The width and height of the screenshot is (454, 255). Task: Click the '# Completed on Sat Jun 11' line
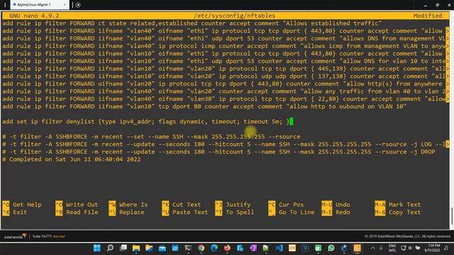pyautogui.click(x=72, y=159)
